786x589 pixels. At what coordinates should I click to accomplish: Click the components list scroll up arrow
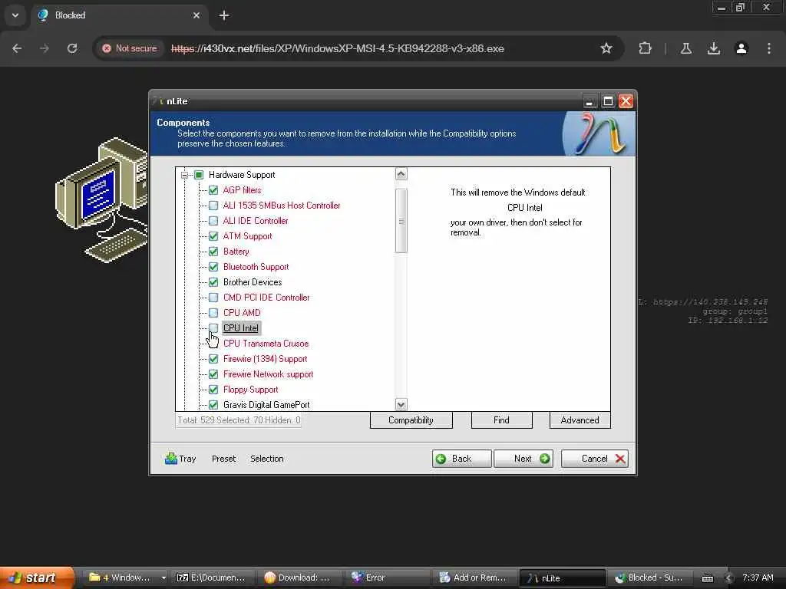[x=401, y=174]
